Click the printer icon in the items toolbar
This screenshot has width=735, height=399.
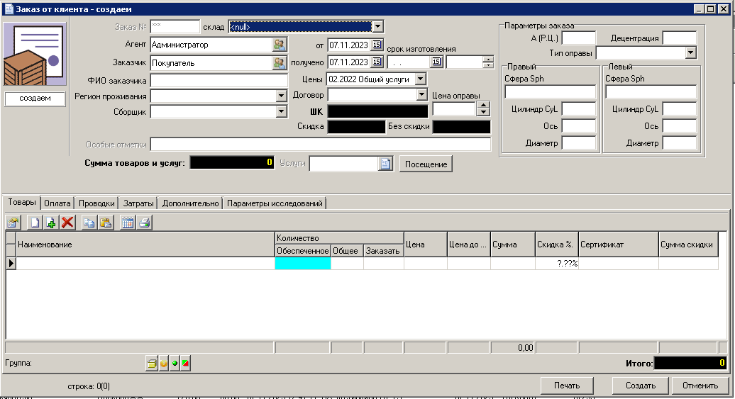click(145, 223)
